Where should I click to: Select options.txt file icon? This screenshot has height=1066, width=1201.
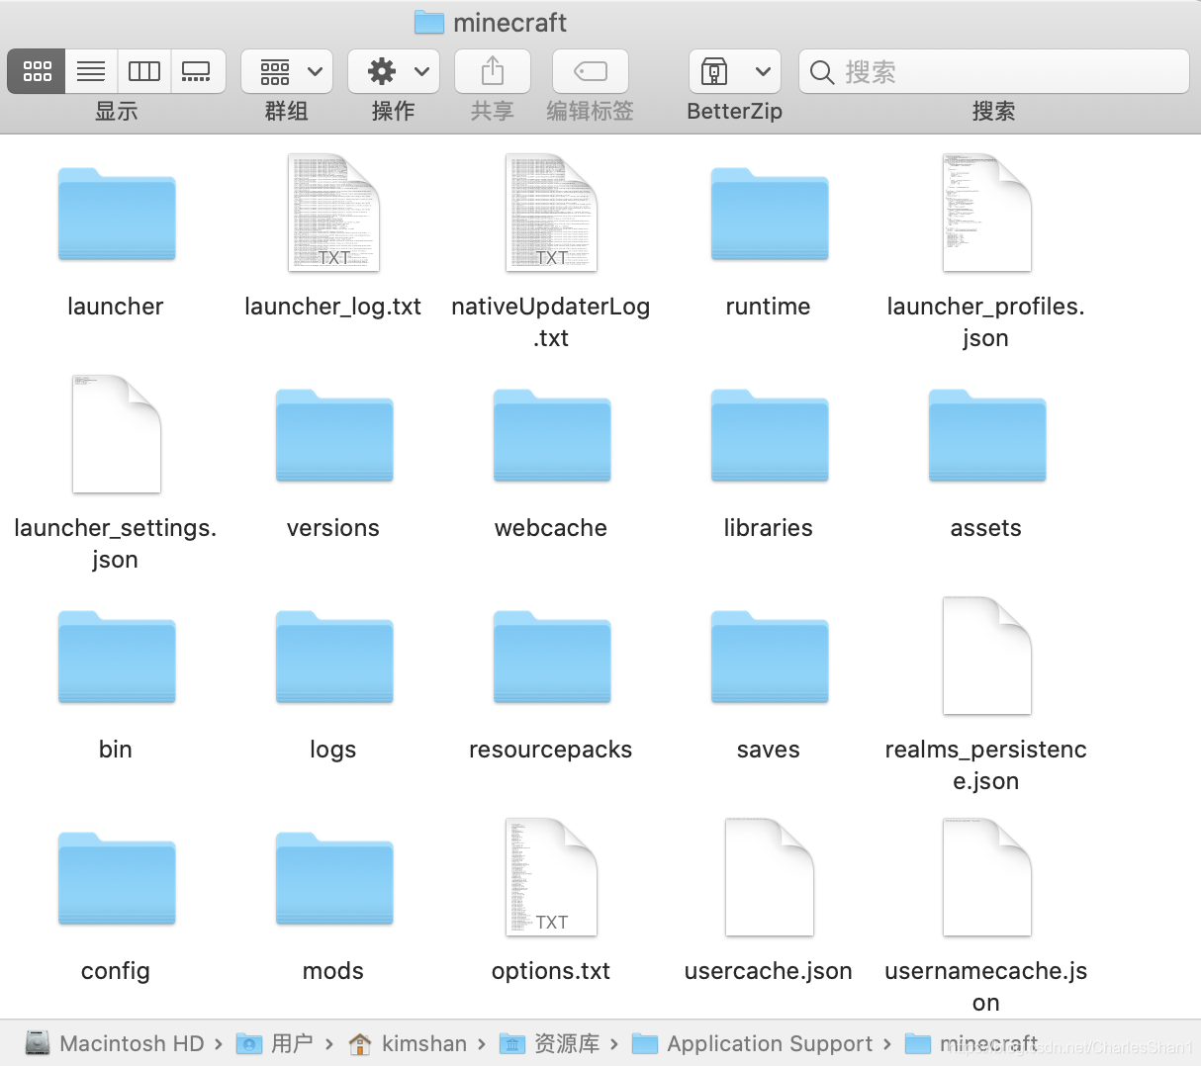click(x=552, y=877)
